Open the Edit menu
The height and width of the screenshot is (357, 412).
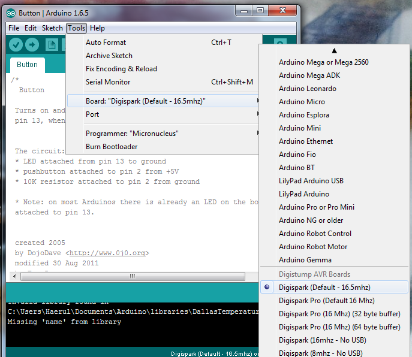[31, 28]
